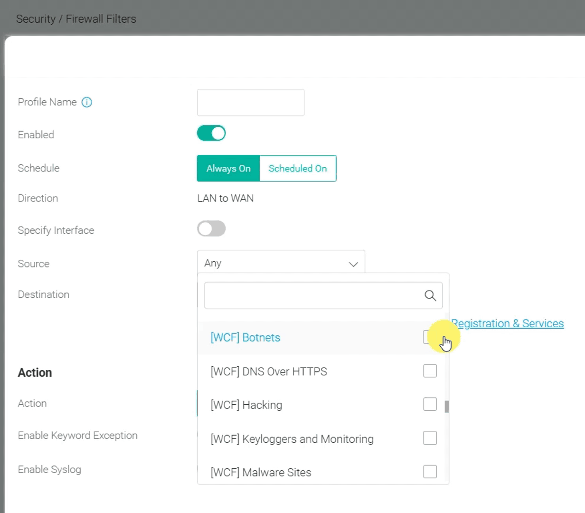
Task: Tick the [WCF] DNS Over HTTPS checkbox
Action: tap(430, 371)
